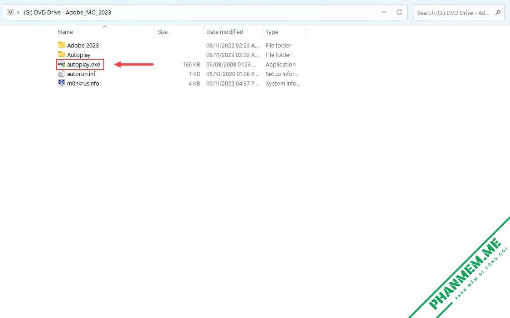Refresh the current folder view
510x318 pixels.
coord(399,12)
